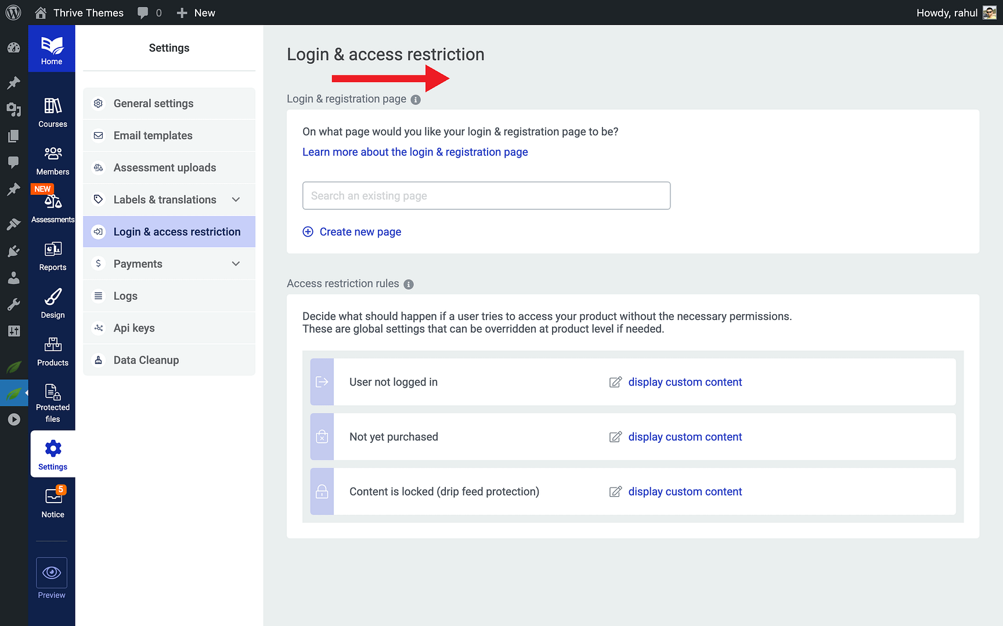The width and height of the screenshot is (1003, 626).
Task: Open the Home section in Thrive sidebar
Action: [52, 48]
